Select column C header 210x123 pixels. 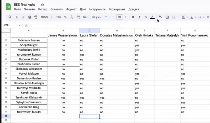(89, 30)
